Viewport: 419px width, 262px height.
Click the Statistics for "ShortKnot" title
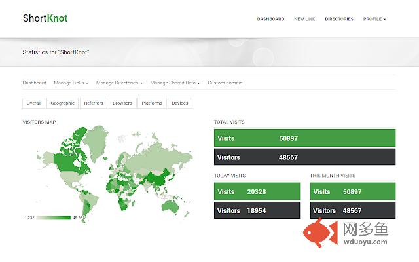click(x=56, y=52)
